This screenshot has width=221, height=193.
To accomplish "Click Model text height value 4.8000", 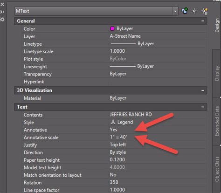I will click(117, 167).
